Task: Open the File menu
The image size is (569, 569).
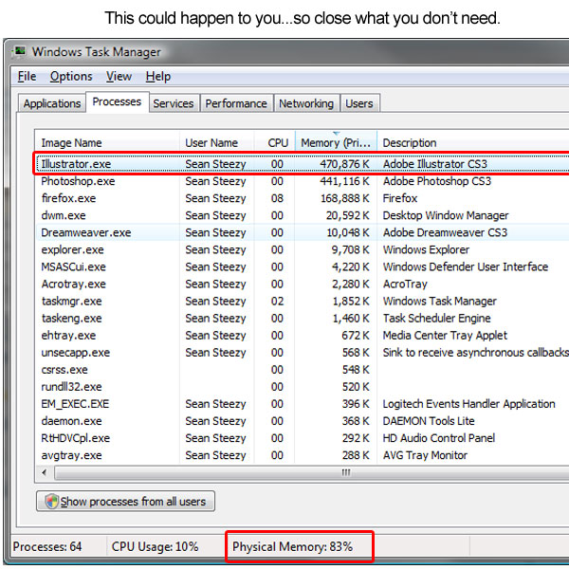Action: point(27,77)
